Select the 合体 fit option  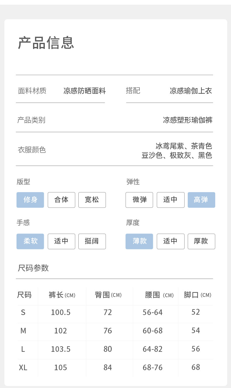61,200
